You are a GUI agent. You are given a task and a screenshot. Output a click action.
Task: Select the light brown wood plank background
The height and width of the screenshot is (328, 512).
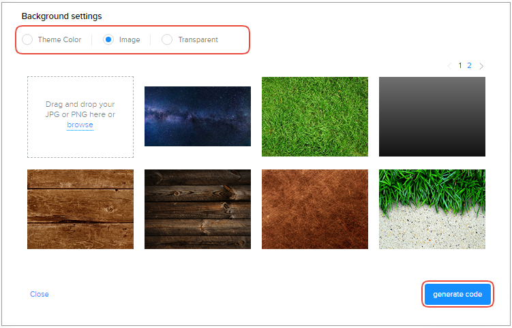80,209
